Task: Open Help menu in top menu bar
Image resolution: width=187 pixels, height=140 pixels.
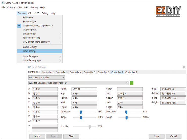Action: click(x=42, y=7)
